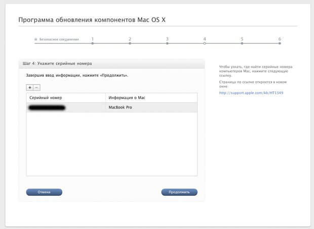Select the MacBook Pro row cell

[x=151, y=108]
